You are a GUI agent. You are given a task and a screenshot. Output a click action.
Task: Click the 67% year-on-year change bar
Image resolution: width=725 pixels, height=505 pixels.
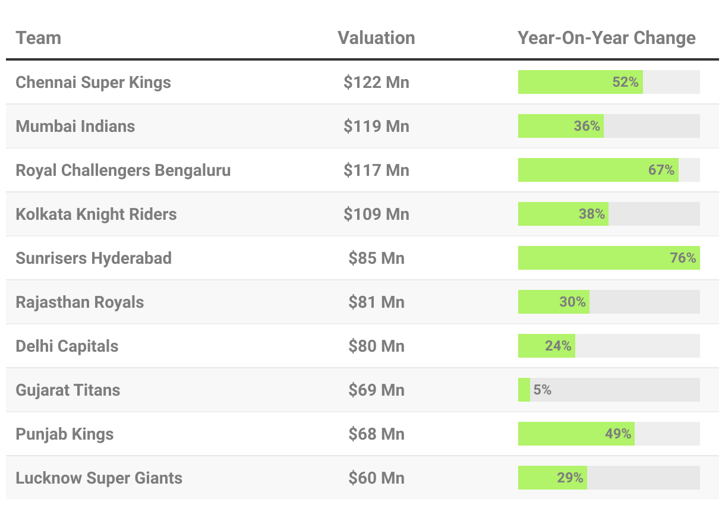598,170
